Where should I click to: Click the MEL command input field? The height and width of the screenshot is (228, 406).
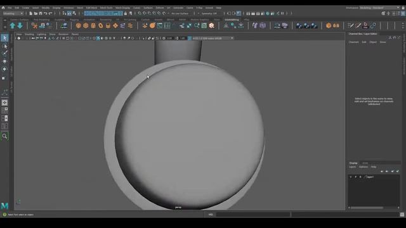253,214
